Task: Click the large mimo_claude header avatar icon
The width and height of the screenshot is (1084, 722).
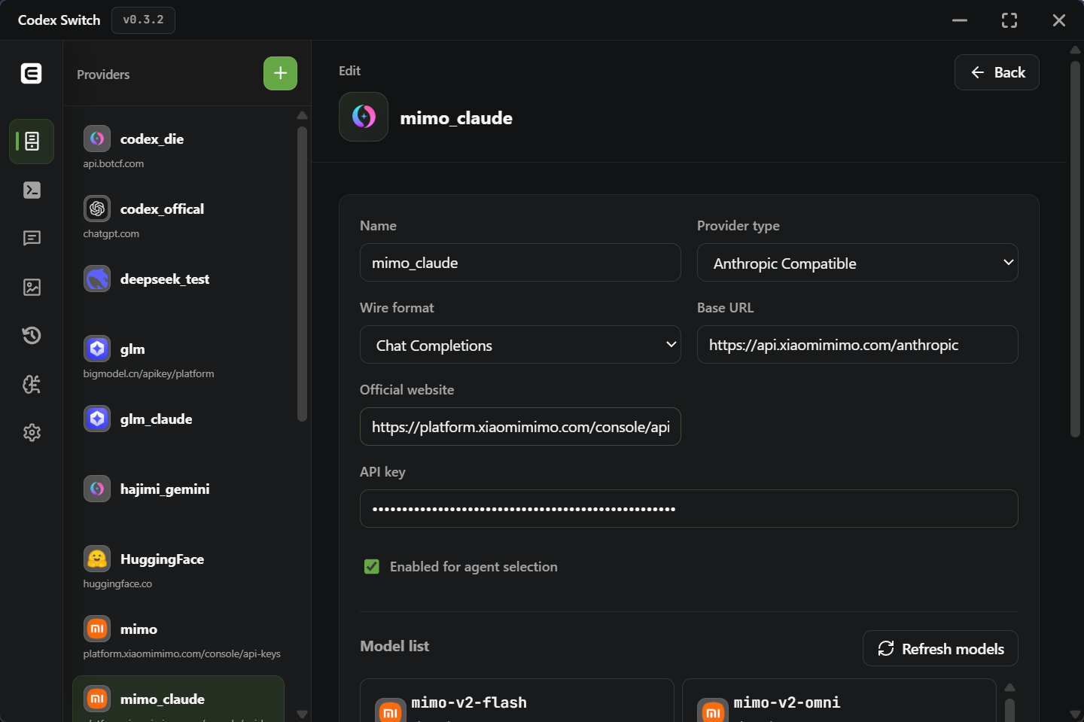Action: tap(364, 117)
